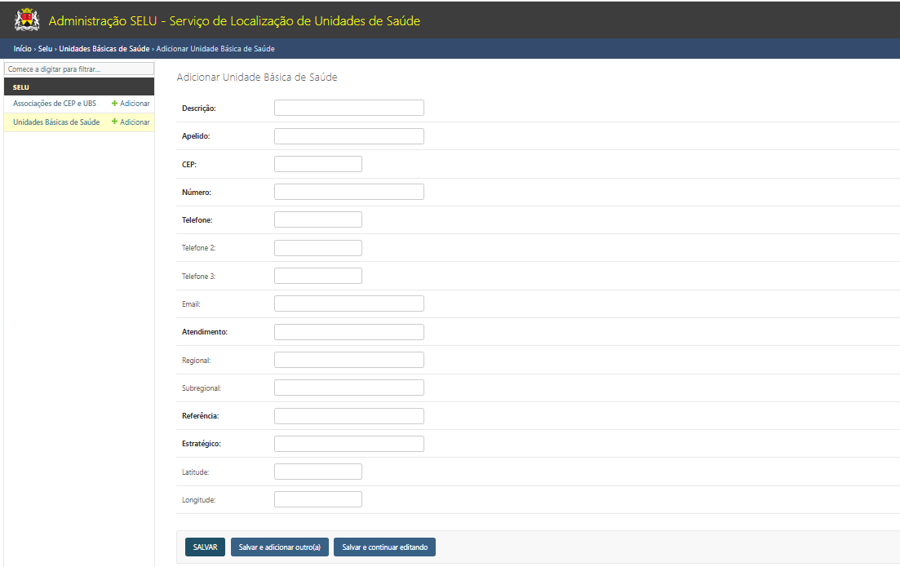Viewport: 900px width, 567px height.
Task: Click Salvar e continuar editando button
Action: [384, 547]
